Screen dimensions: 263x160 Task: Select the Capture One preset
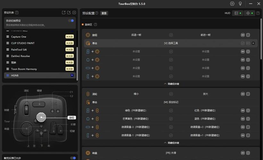click(x=40, y=36)
